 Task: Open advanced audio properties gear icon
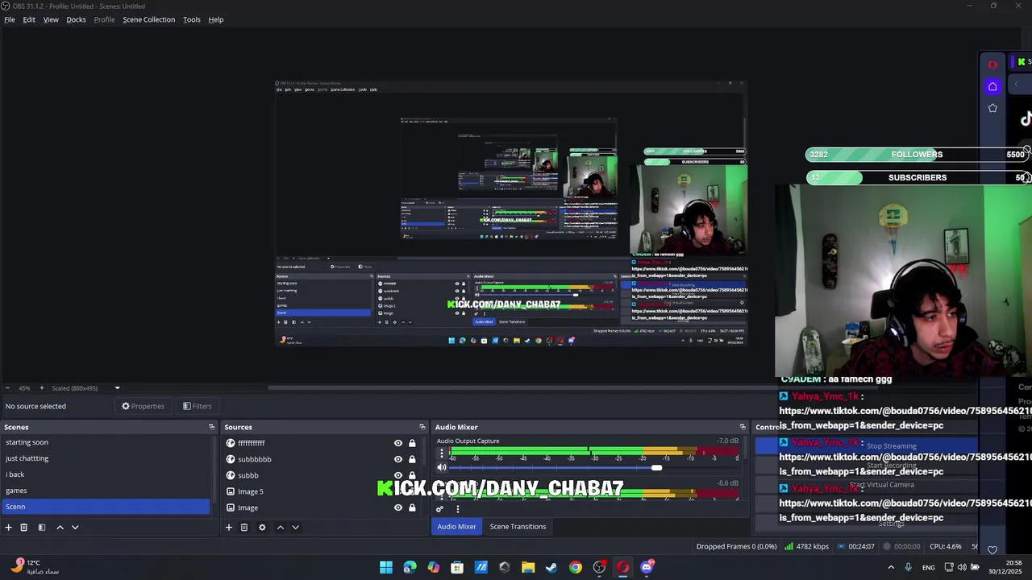pos(439,508)
